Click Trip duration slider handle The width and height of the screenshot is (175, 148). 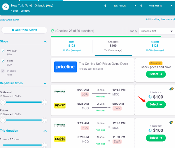[x=44, y=145]
